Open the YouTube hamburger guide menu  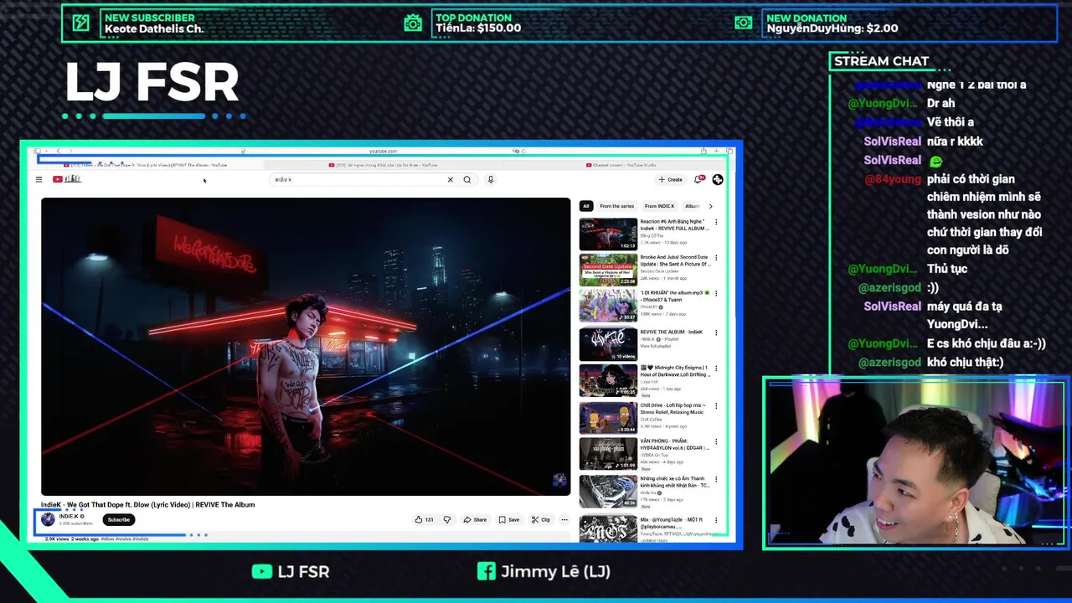pos(39,179)
